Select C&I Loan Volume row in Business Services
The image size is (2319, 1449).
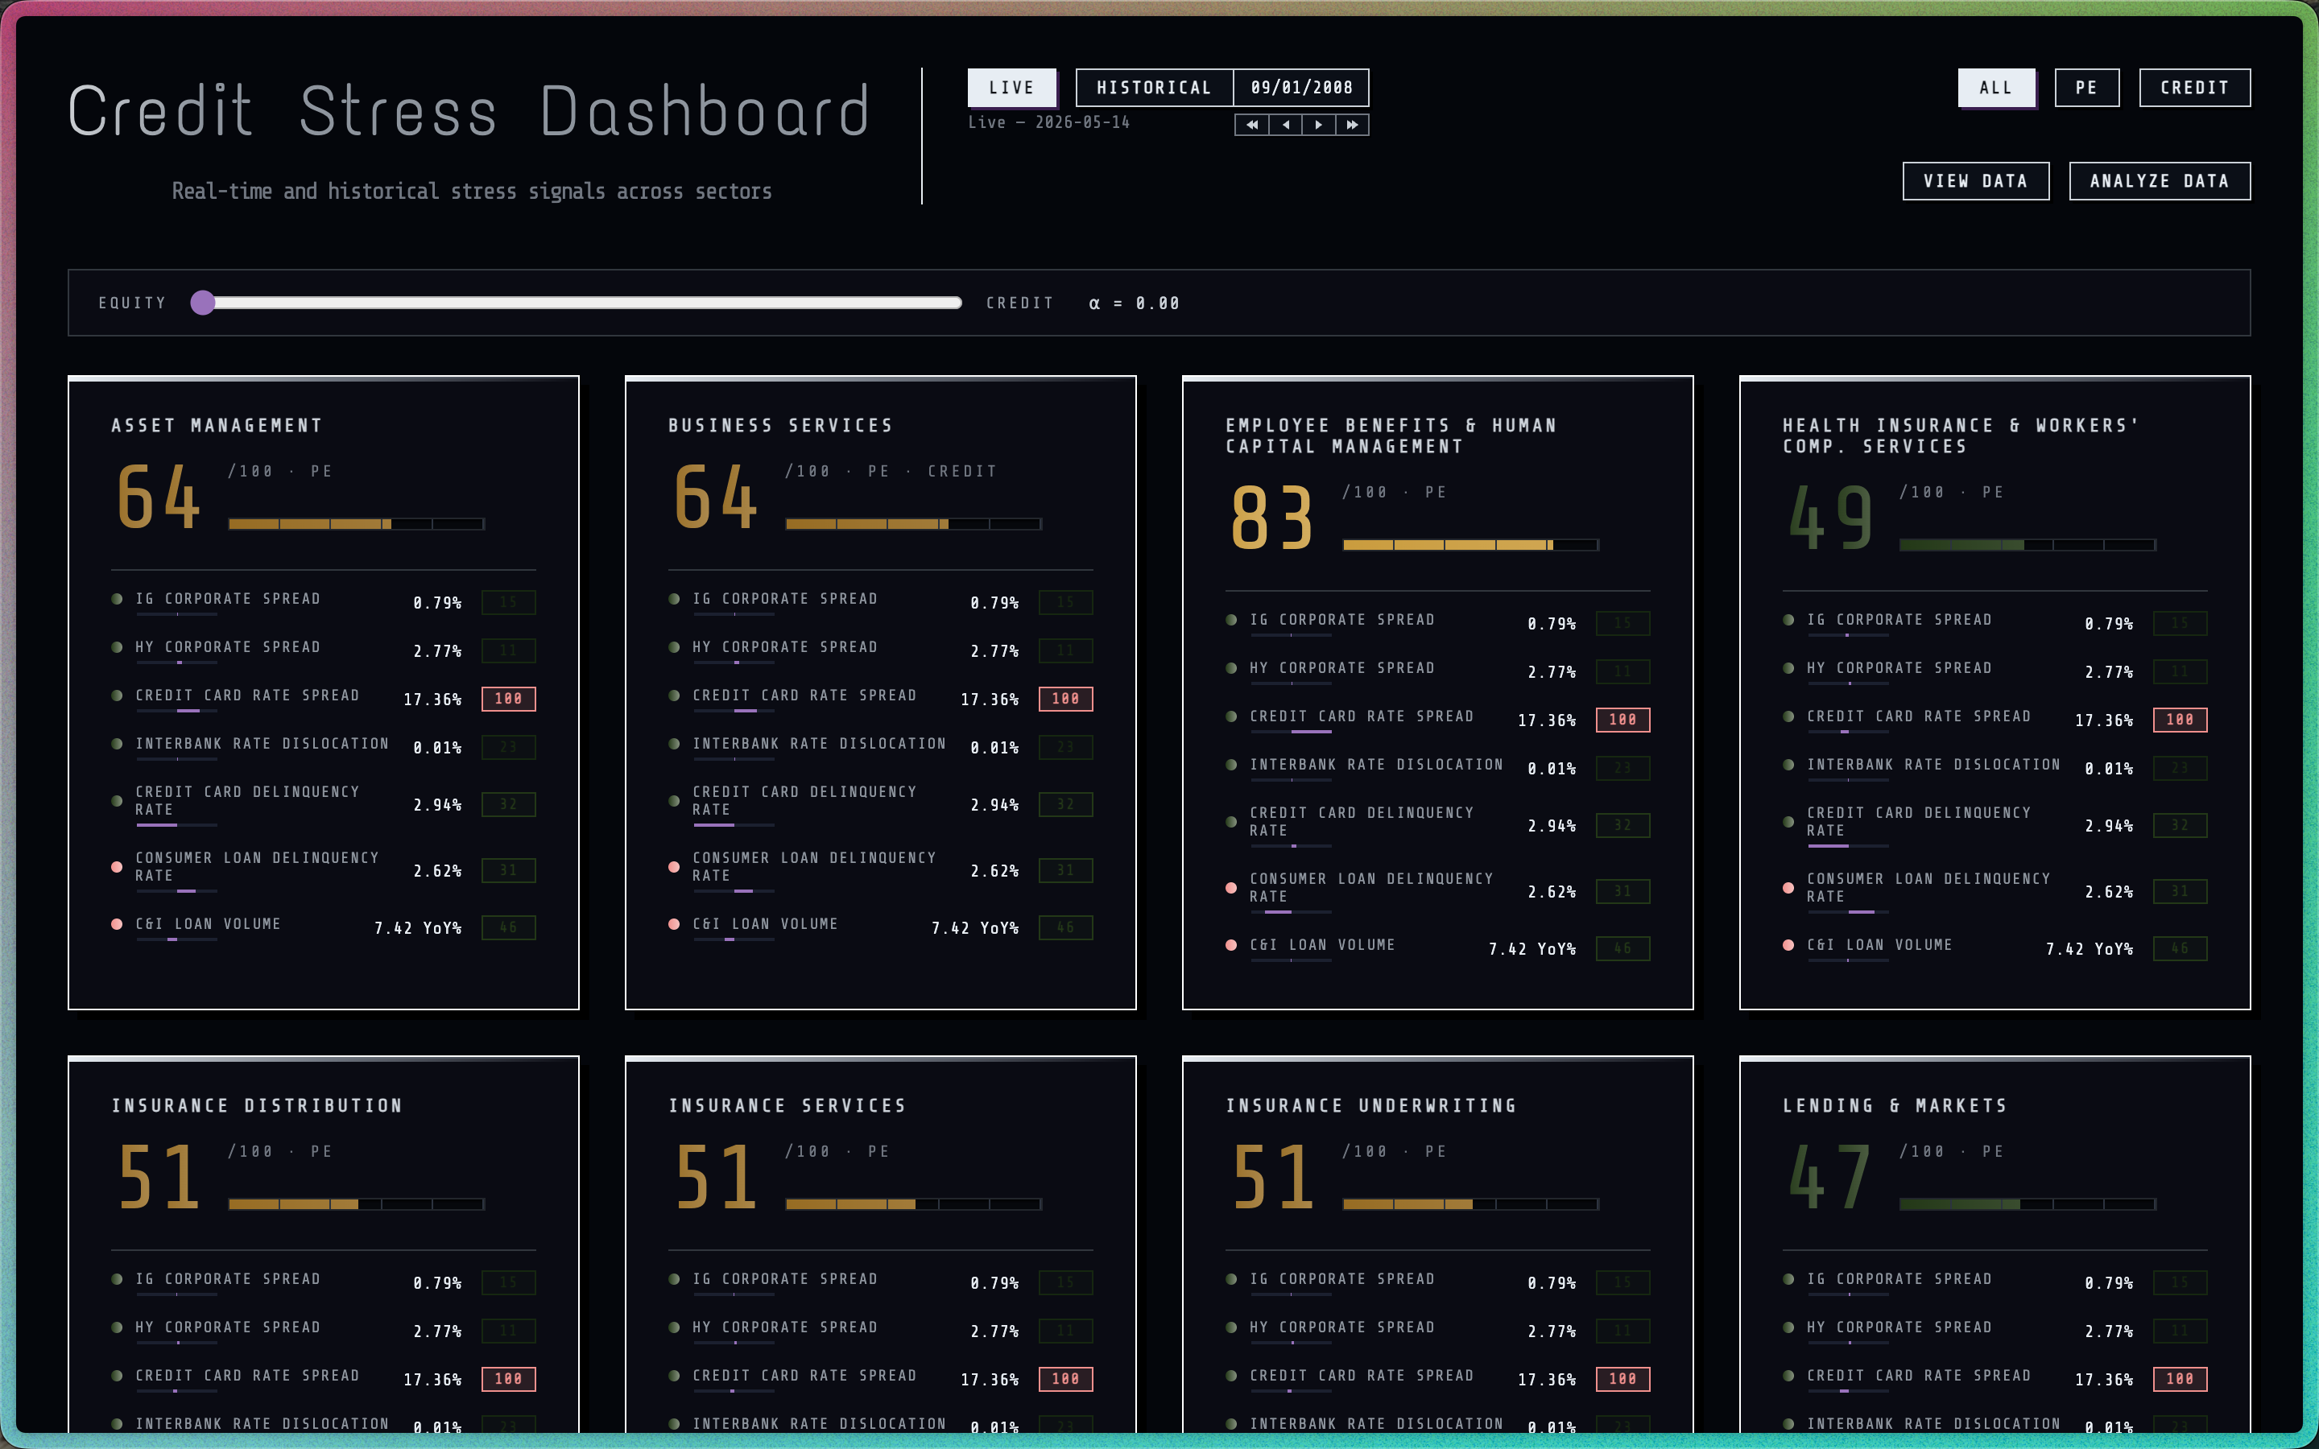881,926
